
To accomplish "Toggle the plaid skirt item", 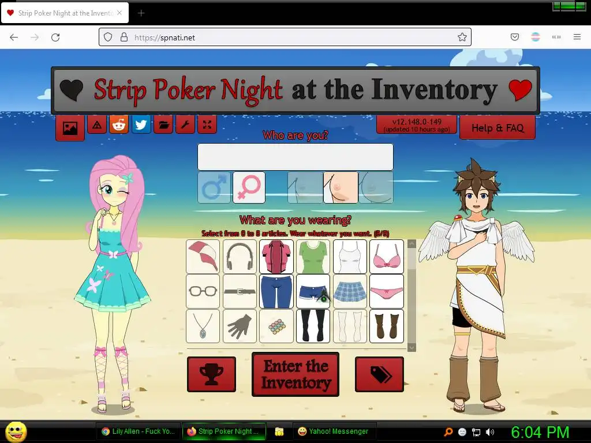I will pos(350,291).
